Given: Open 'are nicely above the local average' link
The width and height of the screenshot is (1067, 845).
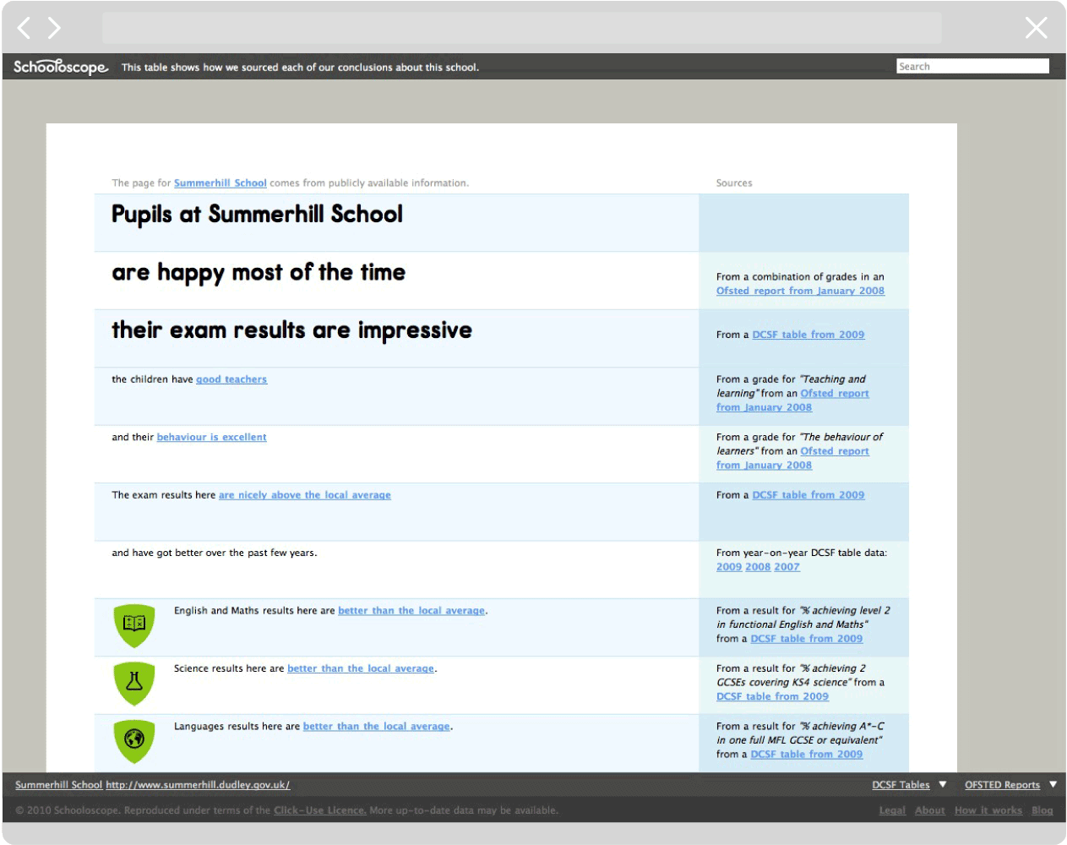Looking at the screenshot, I should [x=304, y=495].
